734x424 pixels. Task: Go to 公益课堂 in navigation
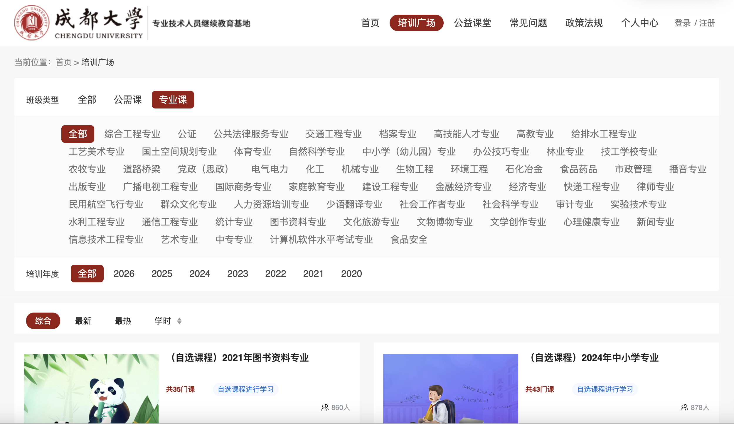(x=472, y=23)
